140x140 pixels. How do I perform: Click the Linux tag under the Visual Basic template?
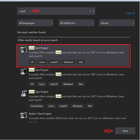[51, 106]
